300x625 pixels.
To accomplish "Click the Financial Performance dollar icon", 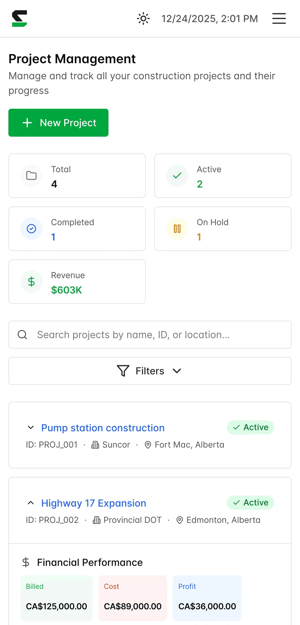I will coord(26,562).
